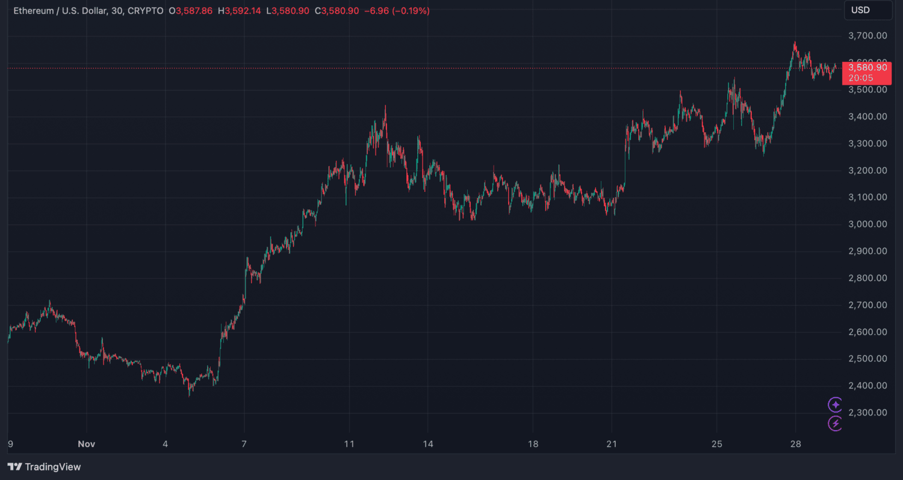Click the purple sparkle star event icon
903x480 pixels.
click(x=835, y=404)
